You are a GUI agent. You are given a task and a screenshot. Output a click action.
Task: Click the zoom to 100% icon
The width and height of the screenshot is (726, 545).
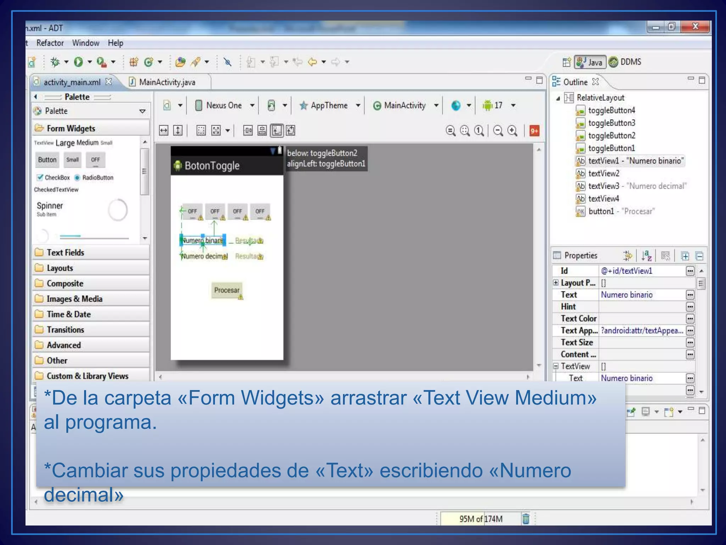pyautogui.click(x=479, y=131)
